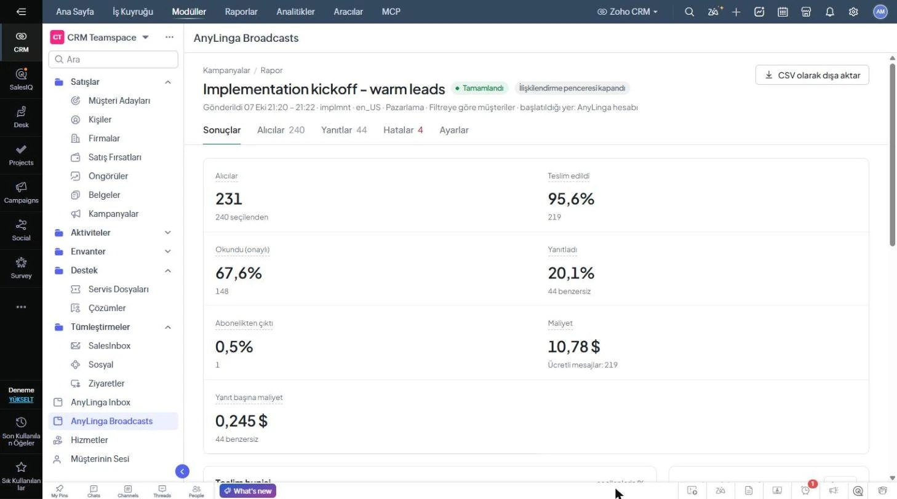Open the calendar icon in top bar

point(783,12)
